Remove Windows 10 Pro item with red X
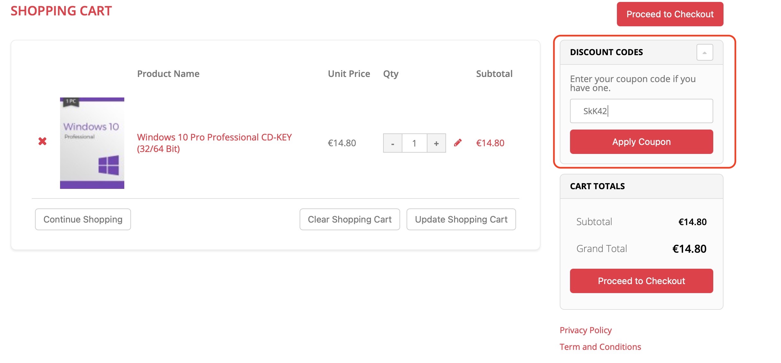This screenshot has height=363, width=781. click(42, 141)
